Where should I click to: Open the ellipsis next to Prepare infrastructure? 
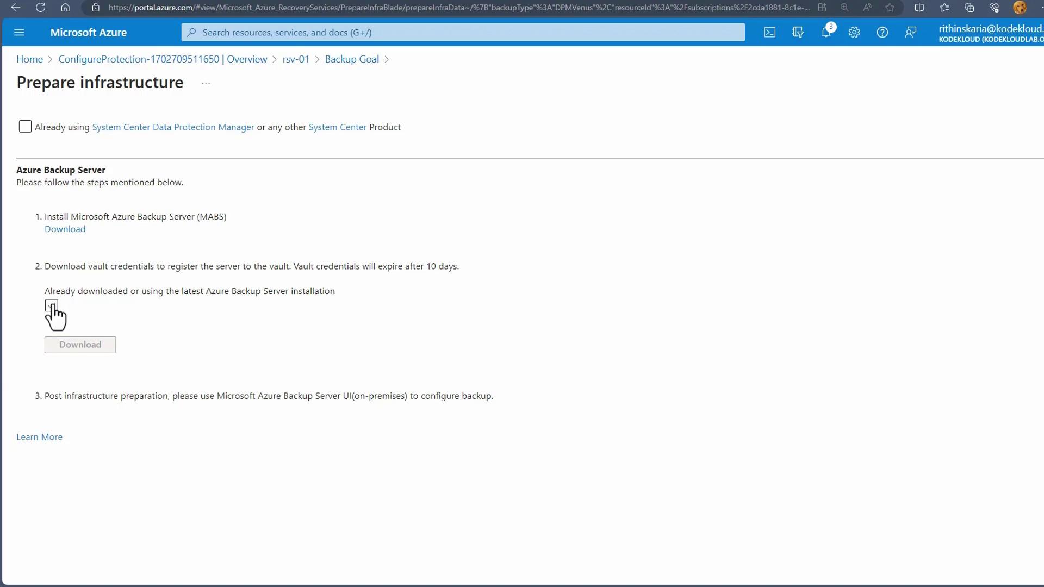[x=206, y=83]
